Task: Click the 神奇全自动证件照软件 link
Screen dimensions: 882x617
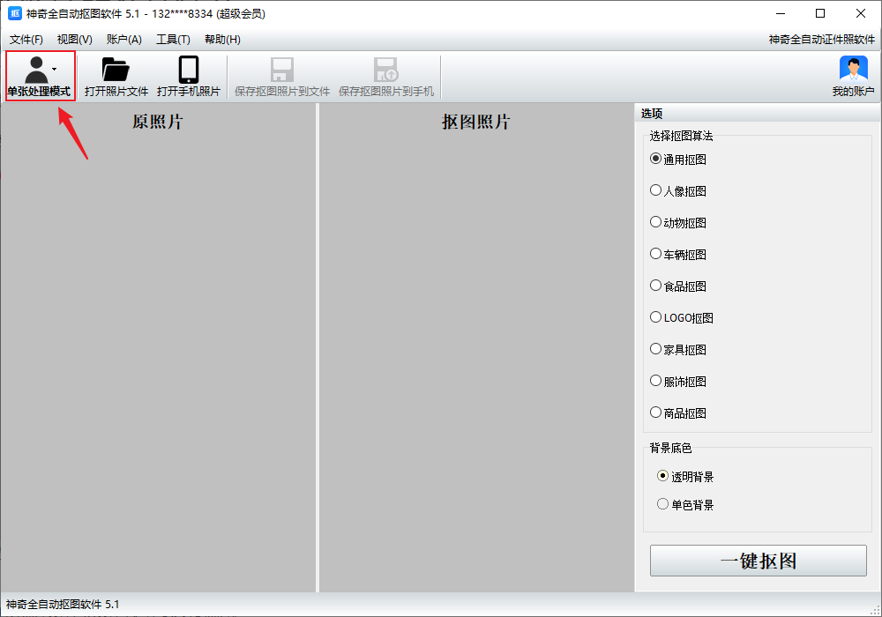Action: 821,40
